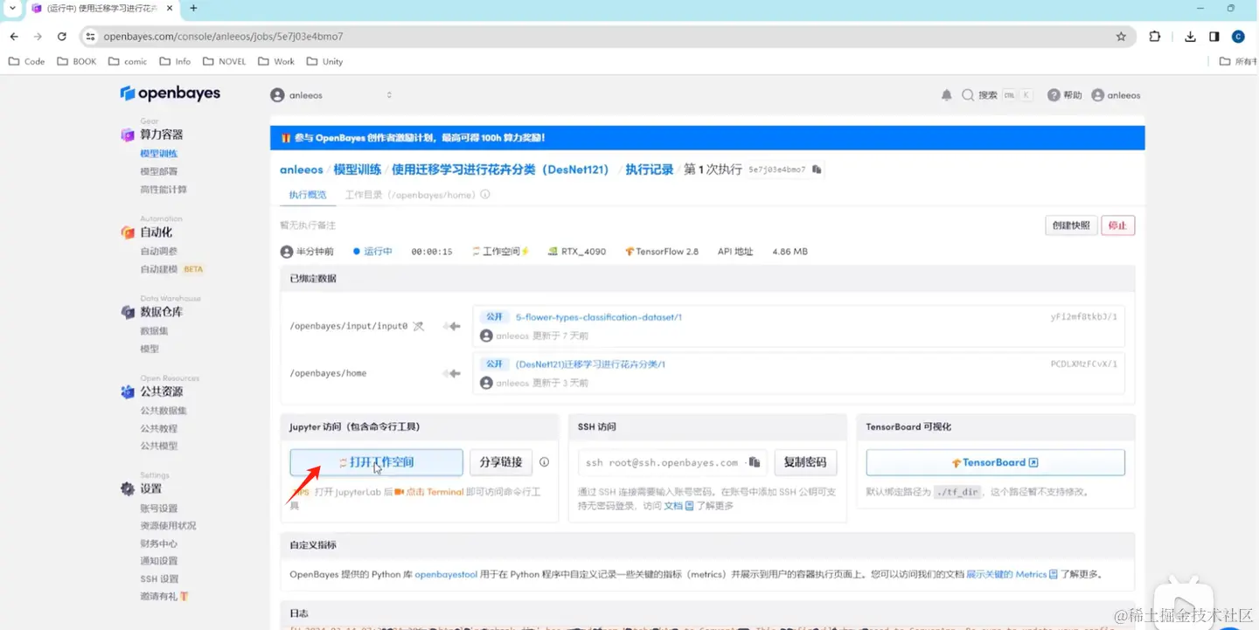Bookmark this page with the star icon
The height and width of the screenshot is (630, 1259).
(x=1121, y=37)
